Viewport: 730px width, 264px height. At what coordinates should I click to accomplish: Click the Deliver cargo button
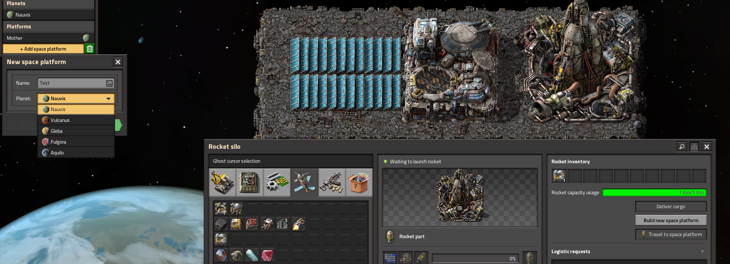(x=671, y=206)
